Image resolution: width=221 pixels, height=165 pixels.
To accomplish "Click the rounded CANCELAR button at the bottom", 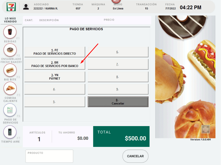I will [x=135, y=156].
